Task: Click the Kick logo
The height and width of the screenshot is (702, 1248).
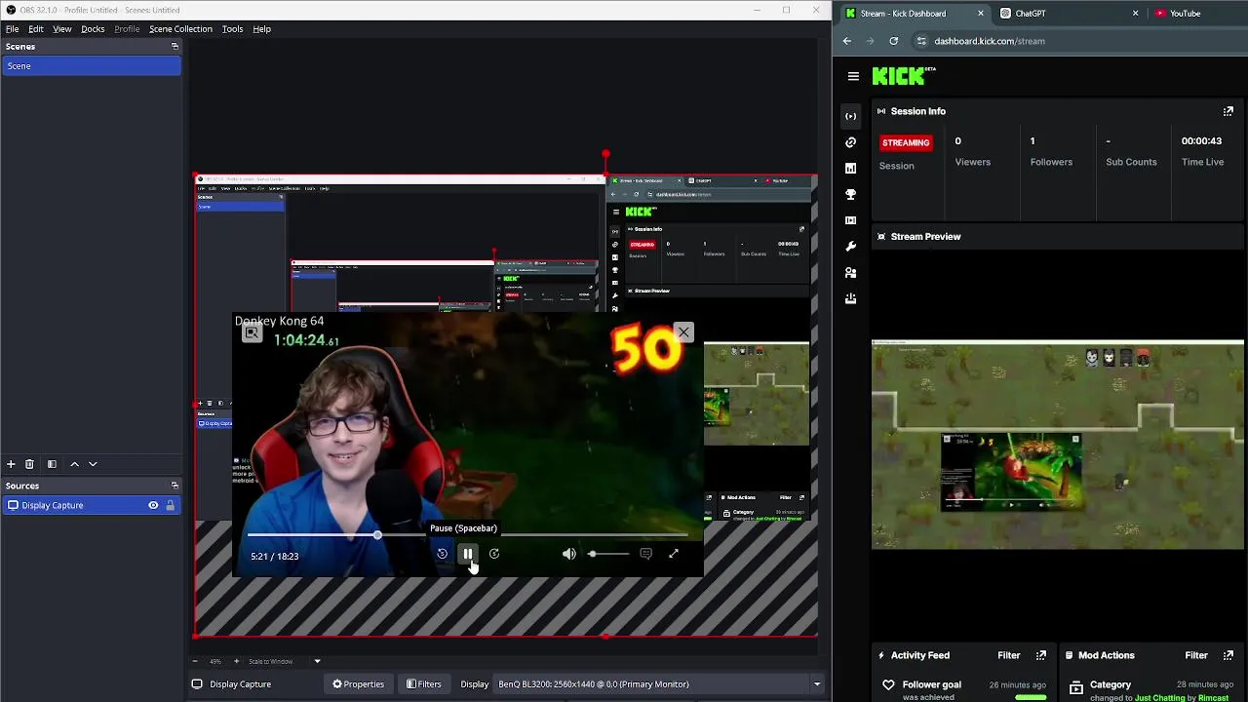Action: (x=898, y=76)
